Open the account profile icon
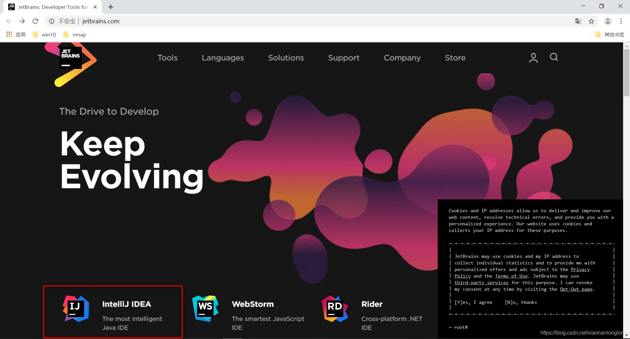 point(534,58)
